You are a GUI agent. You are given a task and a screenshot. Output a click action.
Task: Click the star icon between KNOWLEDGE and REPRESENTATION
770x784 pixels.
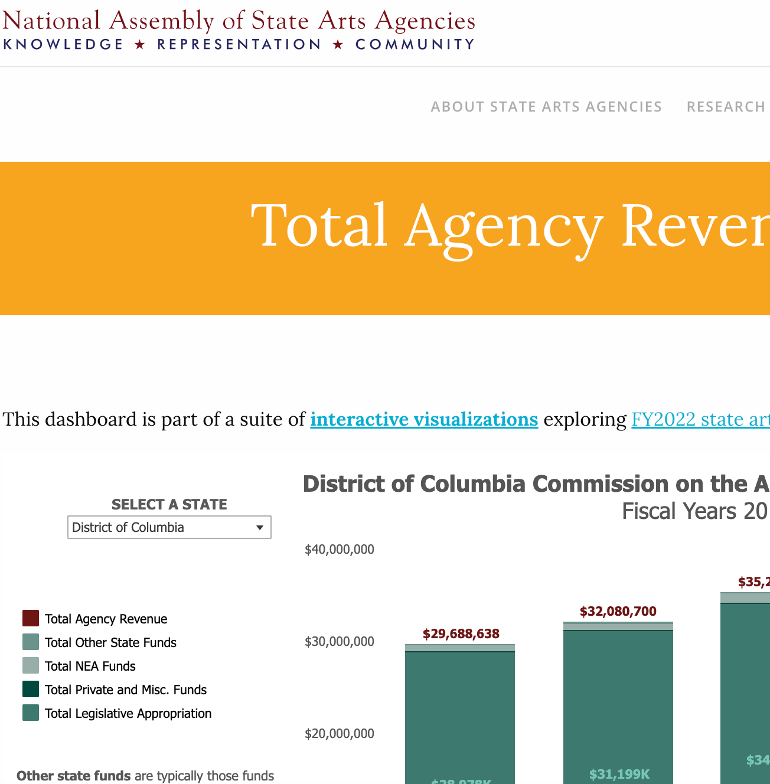(140, 44)
